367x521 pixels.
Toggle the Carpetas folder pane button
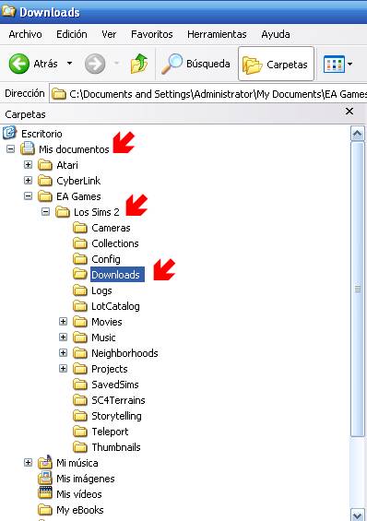pyautogui.click(x=276, y=64)
